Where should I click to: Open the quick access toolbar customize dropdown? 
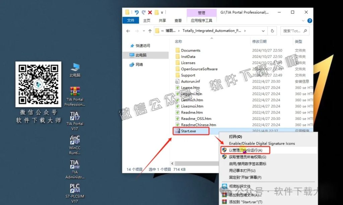(x=162, y=12)
